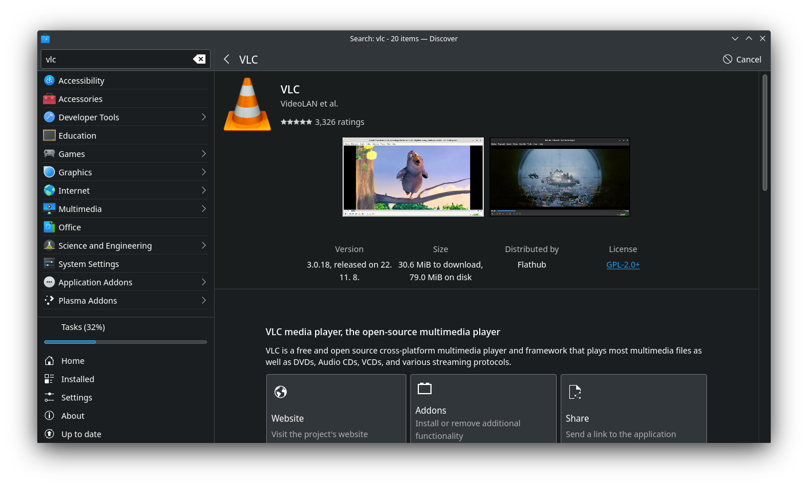
Task: Click the Application Addons icon
Action: click(49, 282)
